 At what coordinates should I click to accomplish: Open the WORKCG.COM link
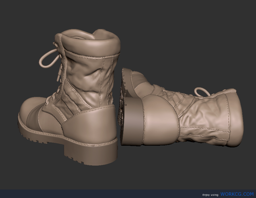point(237,194)
